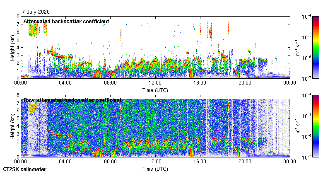Click the Height (km) label of lower plot
The height and width of the screenshot is (174, 323).
[x=12, y=126]
